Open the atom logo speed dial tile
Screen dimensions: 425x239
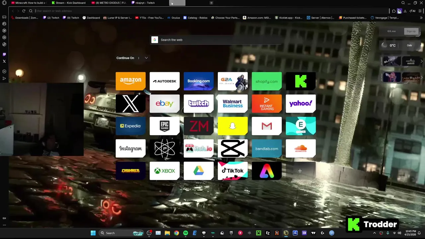coord(165,148)
